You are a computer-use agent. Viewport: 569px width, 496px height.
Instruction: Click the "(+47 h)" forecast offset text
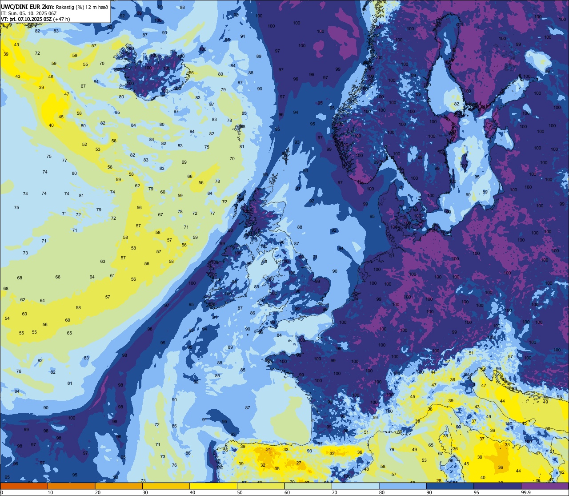[x=61, y=19]
